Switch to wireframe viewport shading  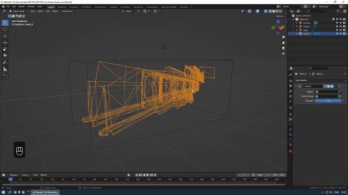[270, 11]
